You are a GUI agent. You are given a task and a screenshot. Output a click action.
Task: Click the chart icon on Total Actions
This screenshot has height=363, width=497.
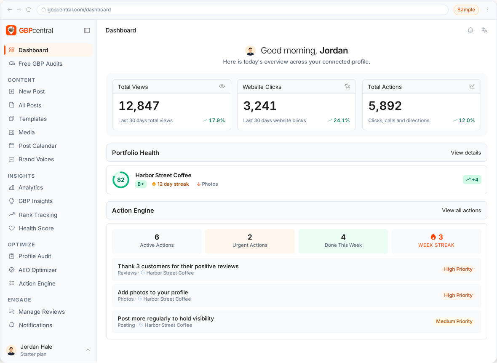472,86
